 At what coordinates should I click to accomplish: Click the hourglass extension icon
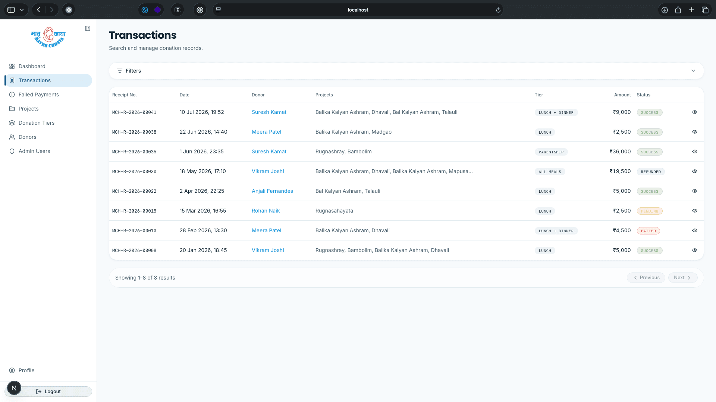(178, 10)
